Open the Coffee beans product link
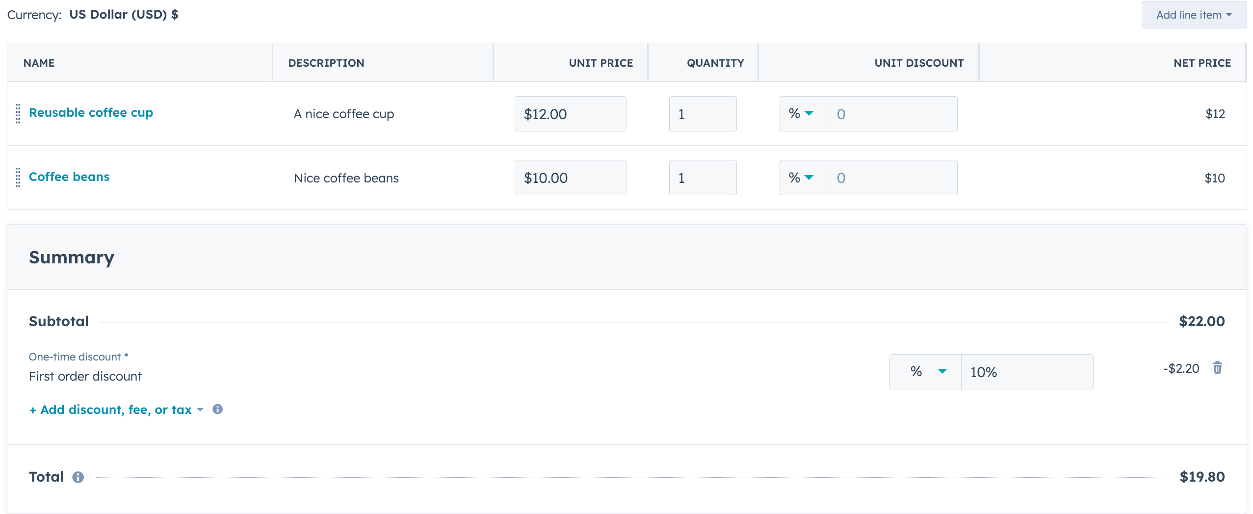 click(x=69, y=177)
